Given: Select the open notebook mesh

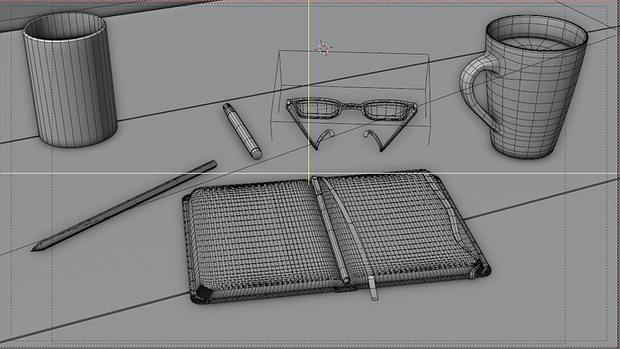Looking at the screenshot, I should 336,236.
